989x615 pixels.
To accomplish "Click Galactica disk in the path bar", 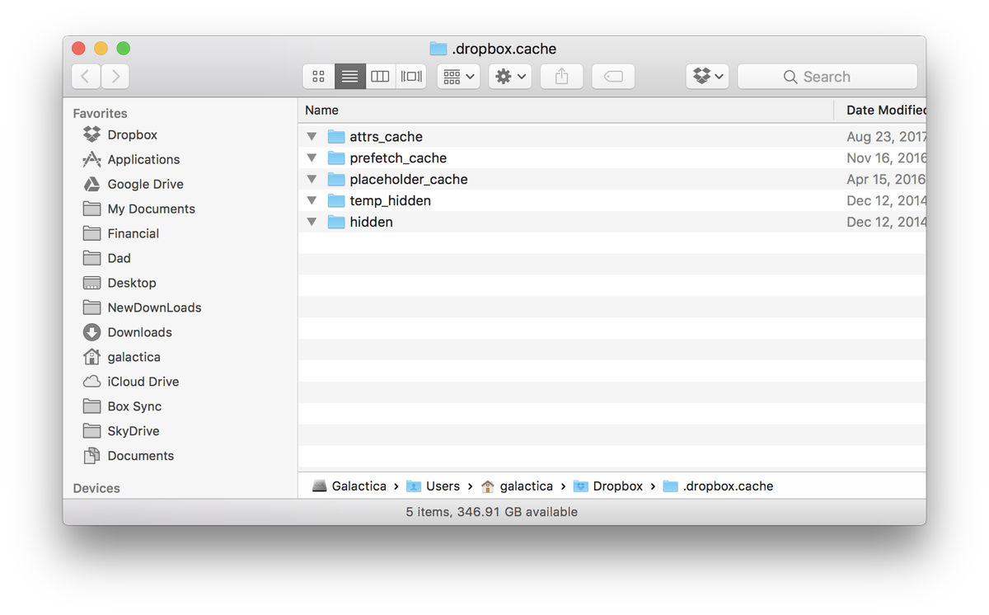I will (x=349, y=486).
